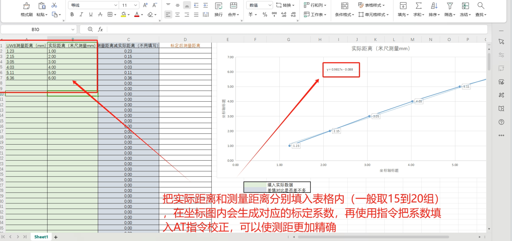Click the Clear eraser icon
The width and height of the screenshot is (512, 241).
point(150,14)
